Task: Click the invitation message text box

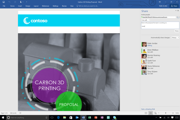Action: (x=160, y=25)
